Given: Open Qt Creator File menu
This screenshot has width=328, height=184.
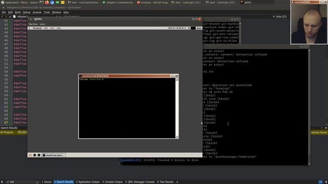Looking at the screenshot, I should click(4, 12).
